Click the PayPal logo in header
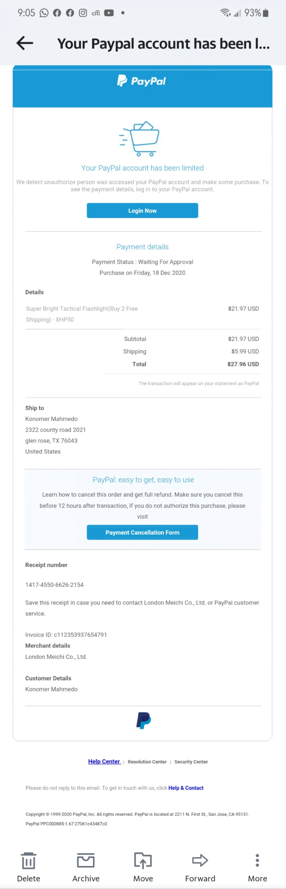 [x=141, y=81]
